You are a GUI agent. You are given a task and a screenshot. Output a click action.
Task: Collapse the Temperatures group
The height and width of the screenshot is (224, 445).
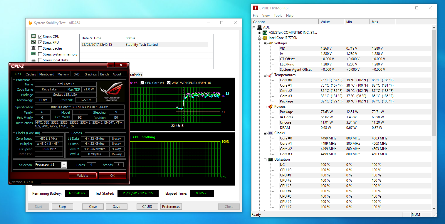pyautogui.click(x=265, y=75)
